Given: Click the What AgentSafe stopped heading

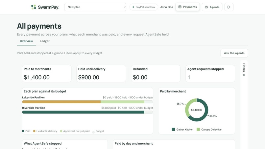Looking at the screenshot, I should point(43,143).
